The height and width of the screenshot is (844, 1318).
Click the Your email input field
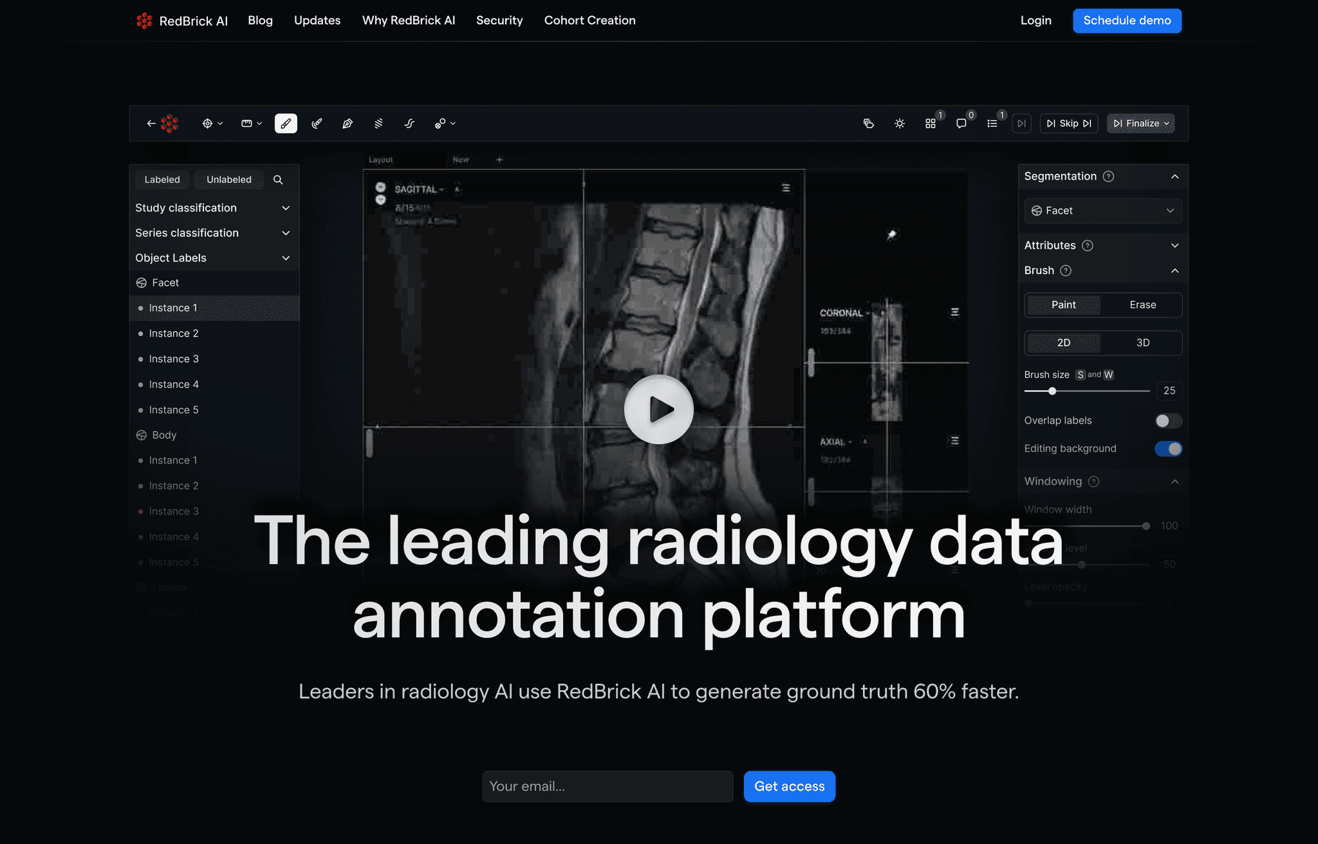coord(608,787)
